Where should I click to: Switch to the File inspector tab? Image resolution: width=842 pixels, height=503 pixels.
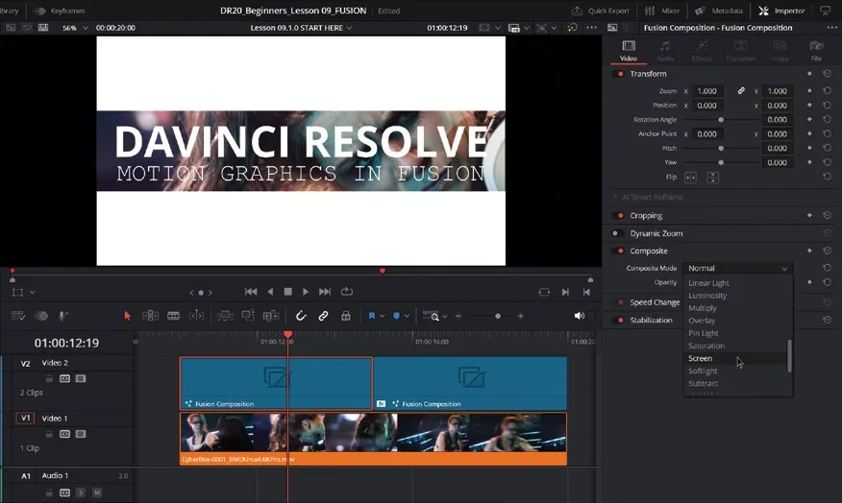coord(816,51)
